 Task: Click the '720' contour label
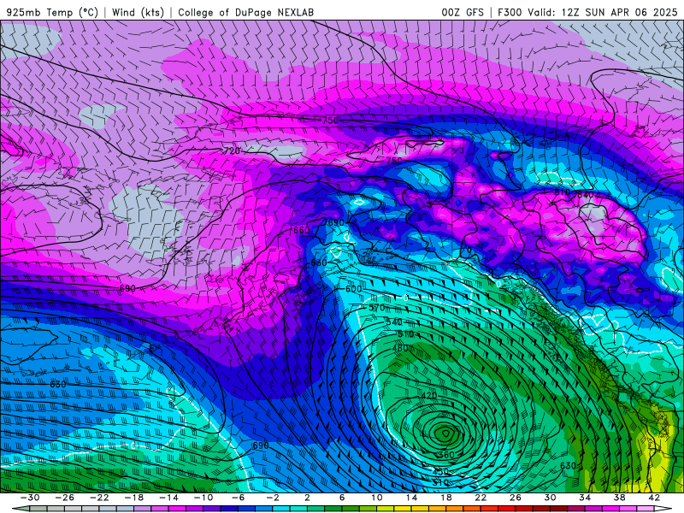pos(232,151)
